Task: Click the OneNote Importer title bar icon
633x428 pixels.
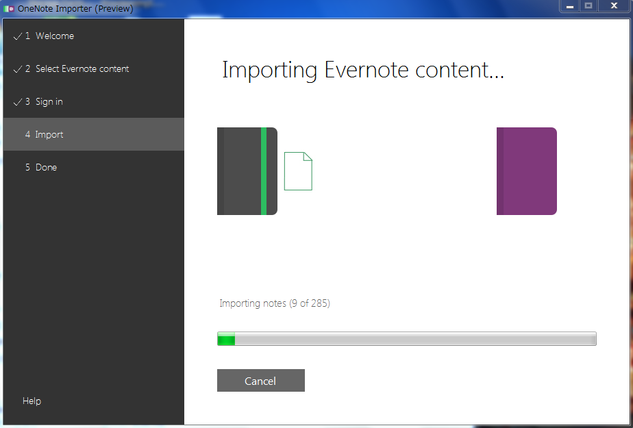Action: click(9, 8)
